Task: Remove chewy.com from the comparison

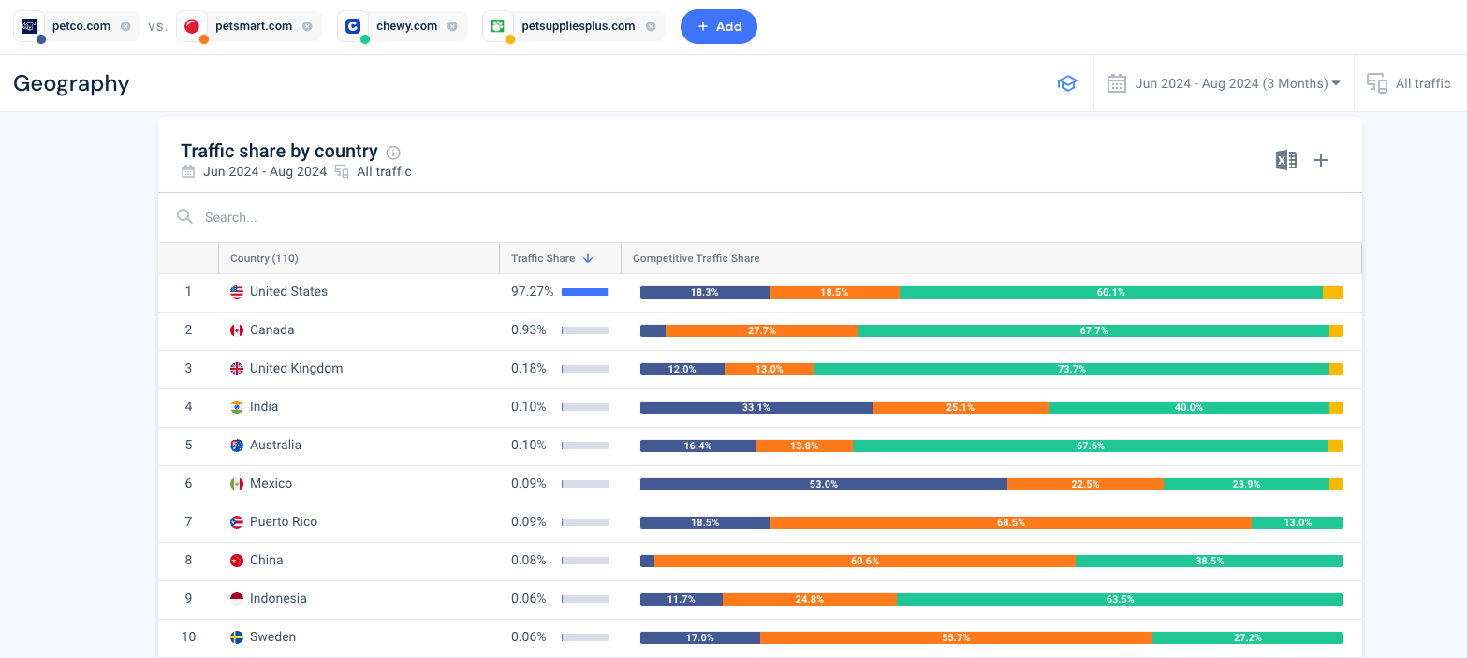Action: (452, 26)
